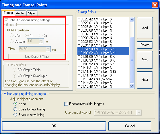The width and height of the screenshot is (160, 134).
Task: Click the Custom BPM multiplier stepper
Action: click(x=41, y=41)
